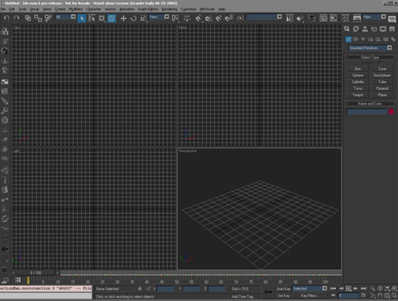Click the Quick Render teapot icon
Screen dimensions: 398x301
392,19
